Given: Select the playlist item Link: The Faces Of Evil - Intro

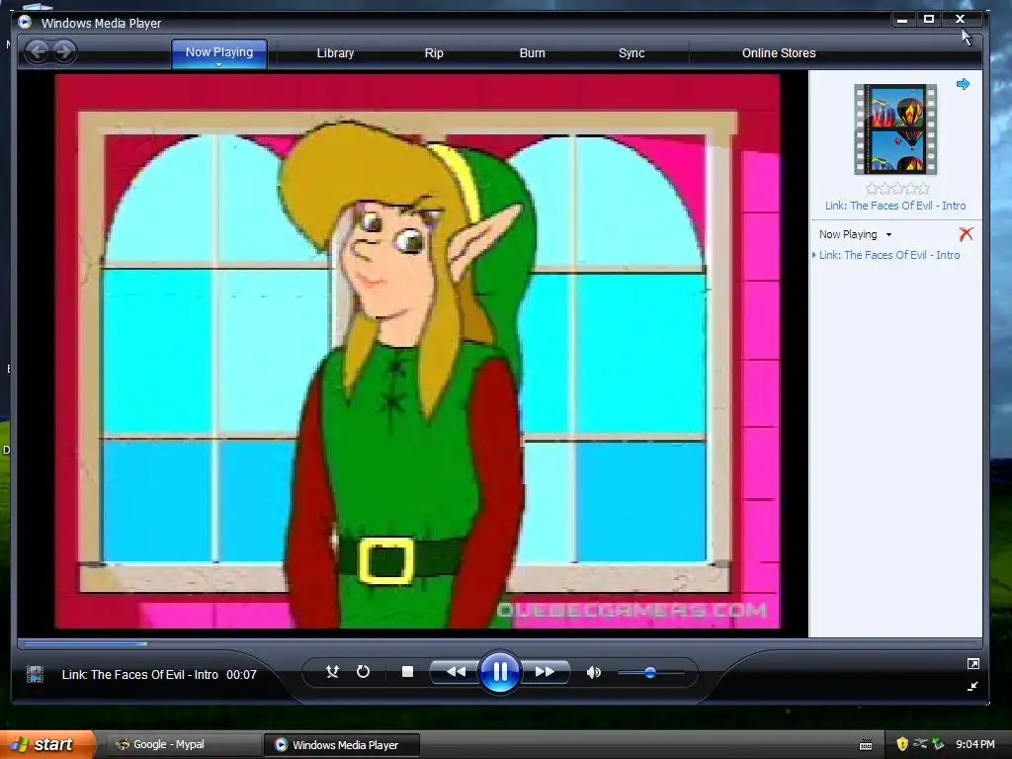Looking at the screenshot, I should tap(889, 255).
